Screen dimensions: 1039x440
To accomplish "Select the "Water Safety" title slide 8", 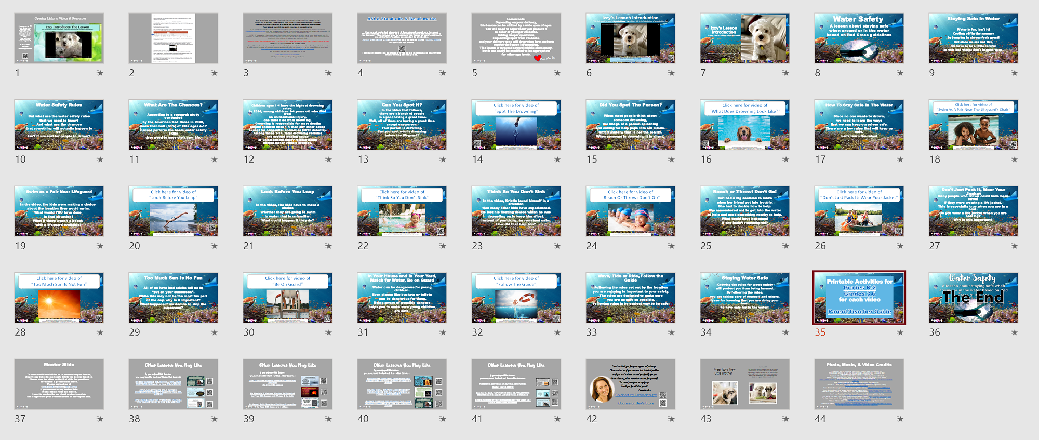I will [859, 38].
